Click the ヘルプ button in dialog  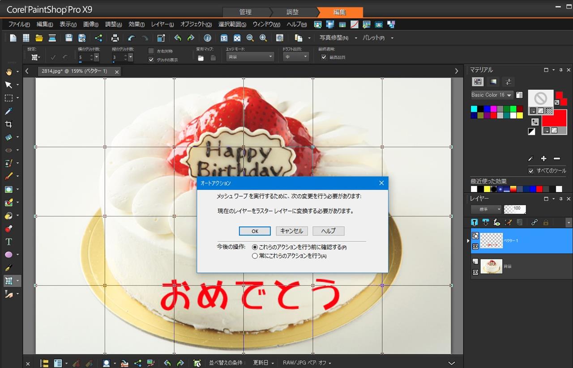[x=328, y=231]
